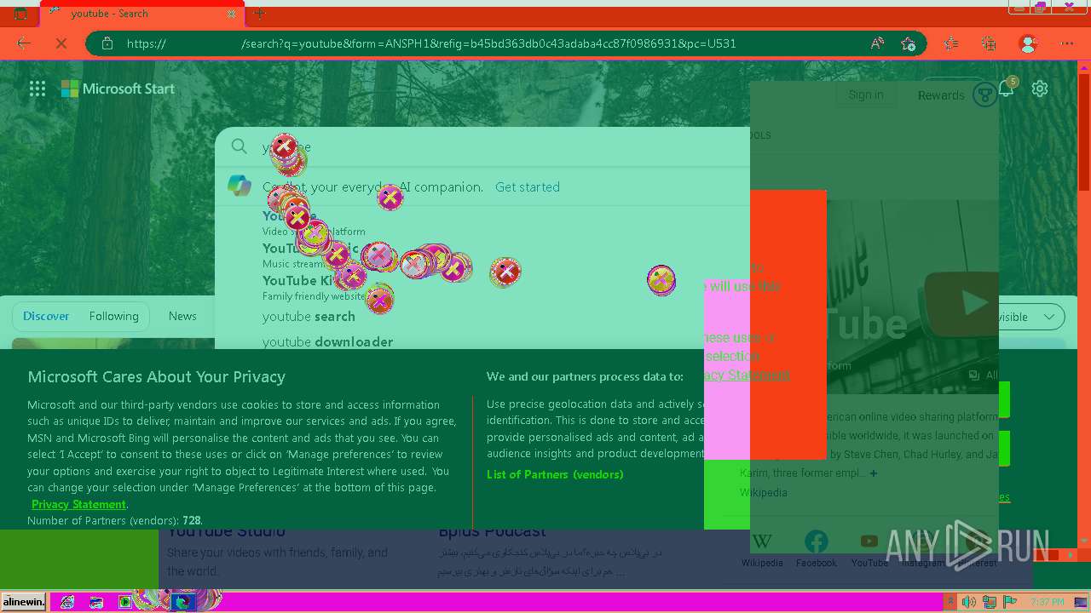Open the volume tray icon
This screenshot has width=1091, height=613.
[969, 602]
